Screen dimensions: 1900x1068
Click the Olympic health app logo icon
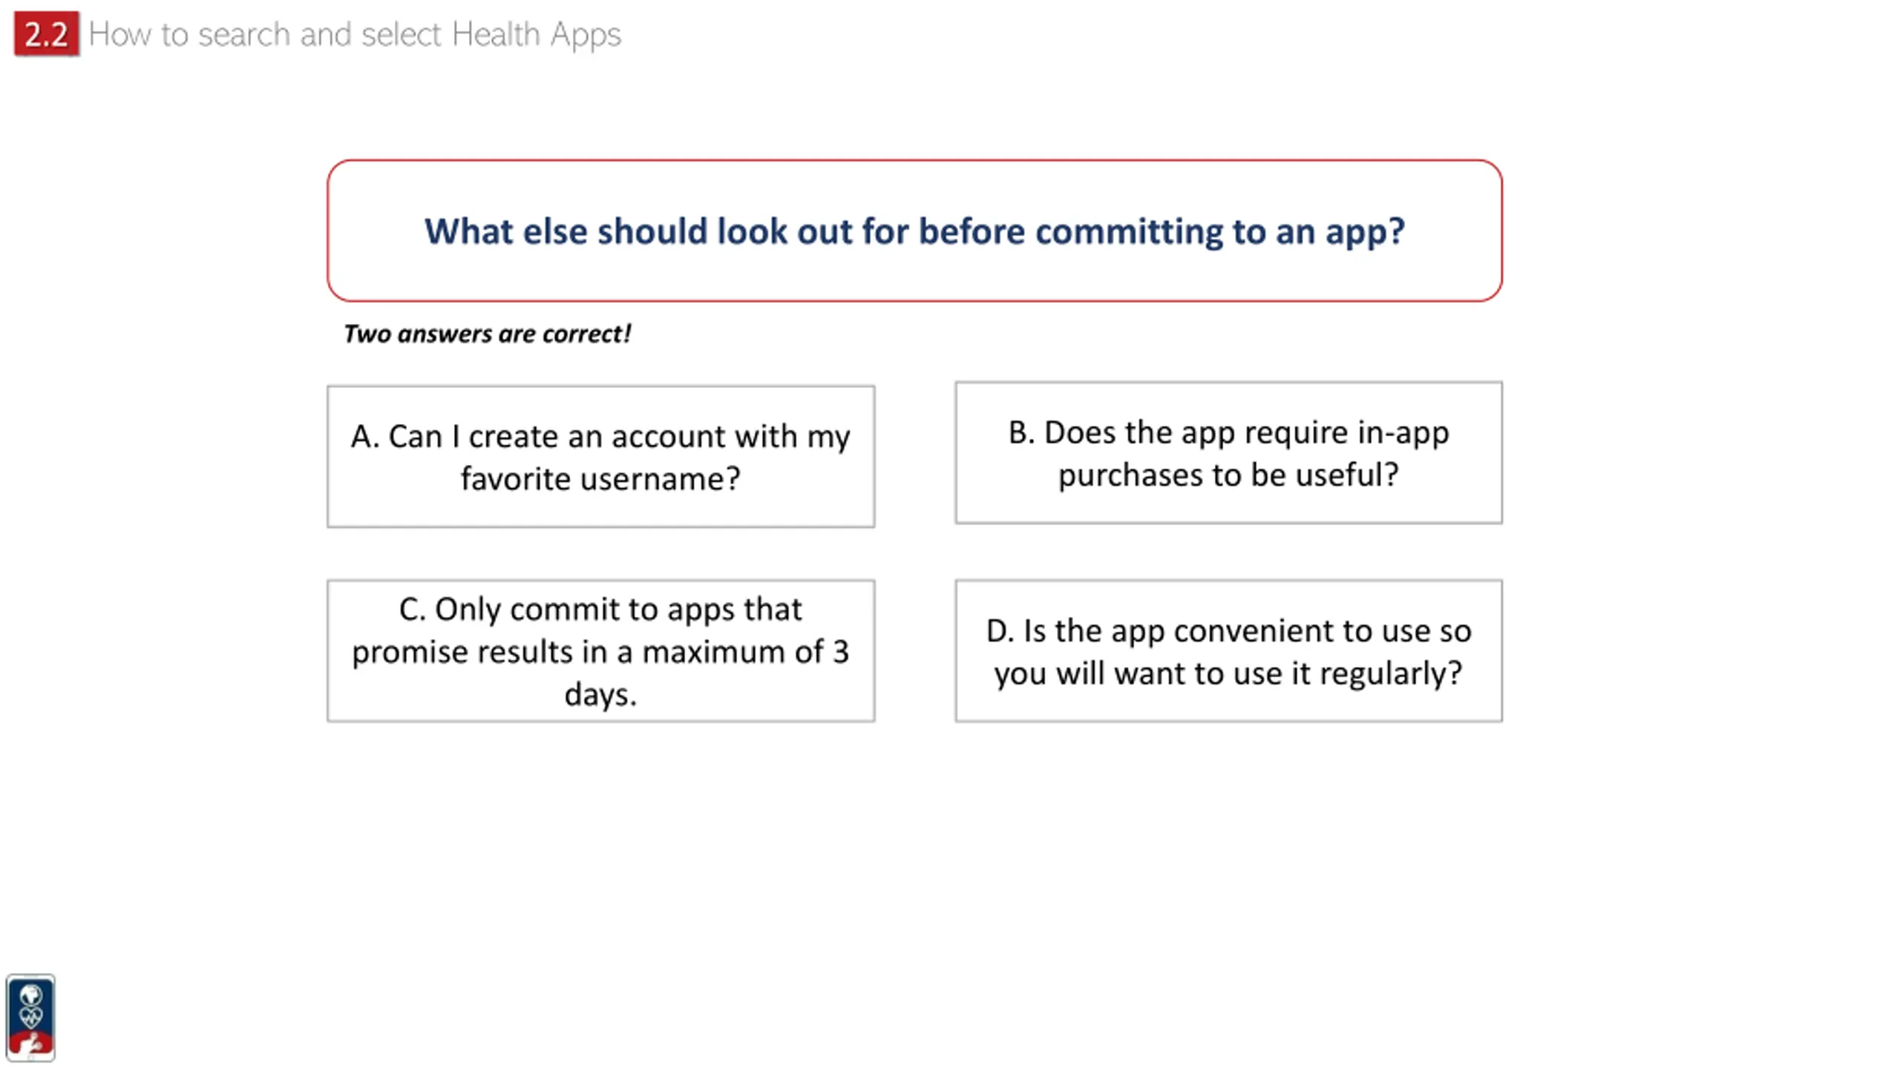click(30, 1018)
